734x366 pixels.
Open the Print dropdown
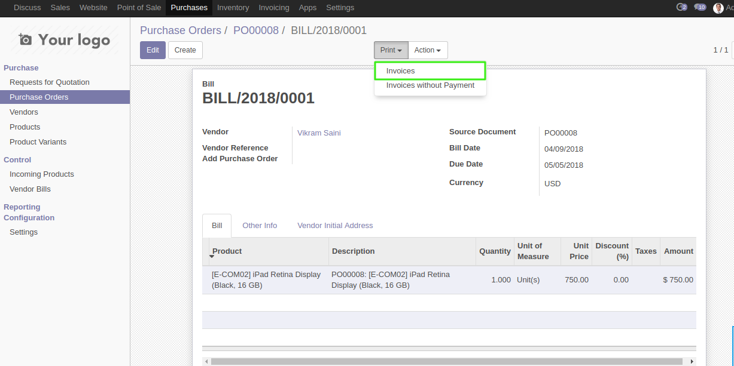tap(391, 50)
